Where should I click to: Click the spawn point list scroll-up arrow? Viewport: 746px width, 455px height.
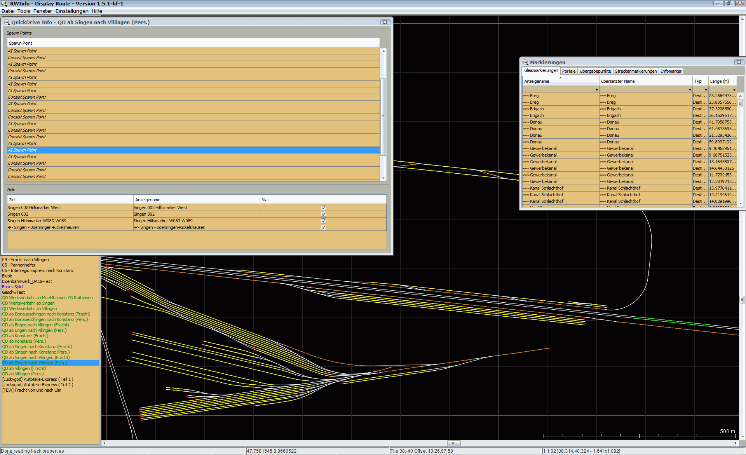(x=383, y=51)
